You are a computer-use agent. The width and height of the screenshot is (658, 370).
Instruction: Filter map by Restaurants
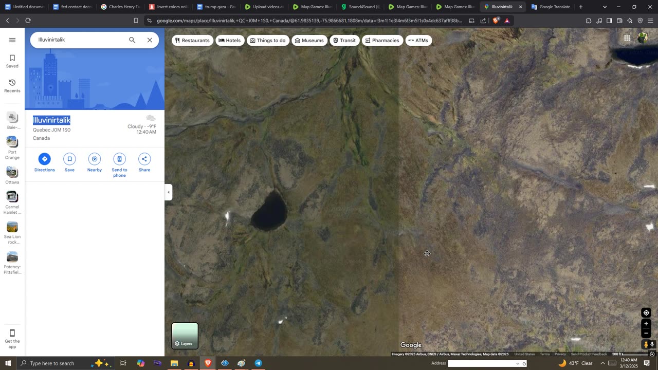tap(192, 40)
